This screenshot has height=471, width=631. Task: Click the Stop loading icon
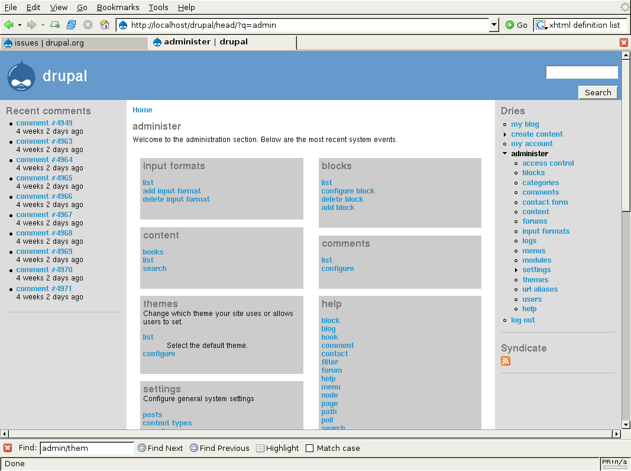[88, 24]
